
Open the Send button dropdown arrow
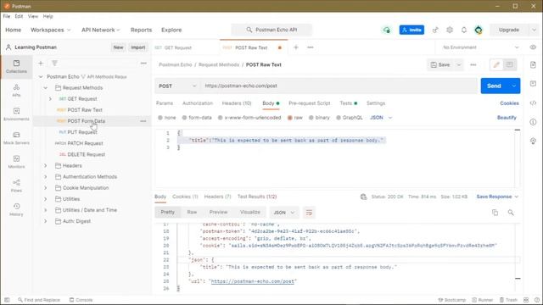[x=514, y=86]
